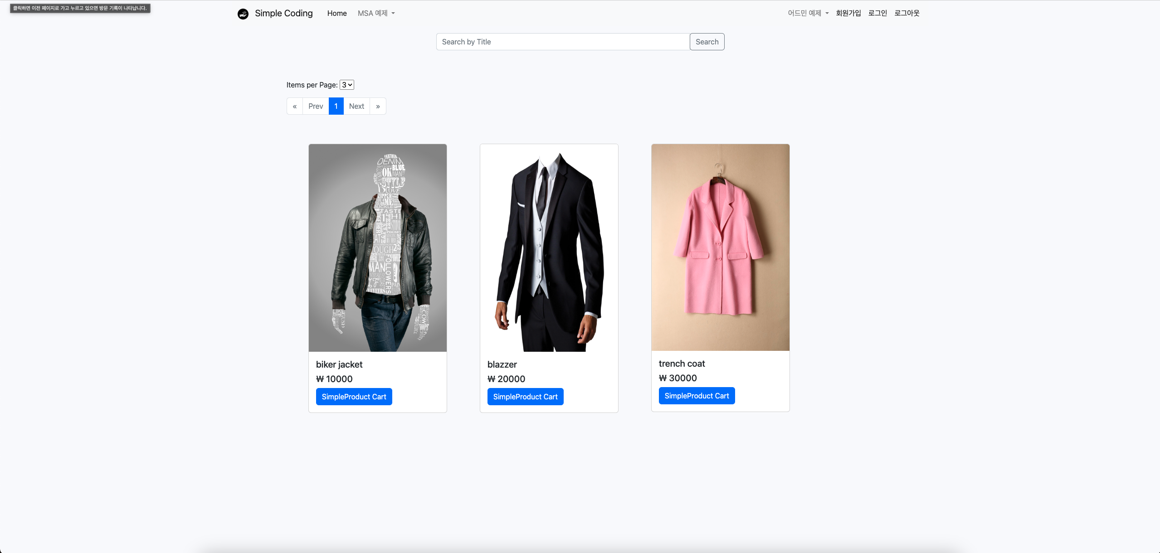Click the Simple Coding logo icon
1160x553 pixels.
tap(243, 14)
